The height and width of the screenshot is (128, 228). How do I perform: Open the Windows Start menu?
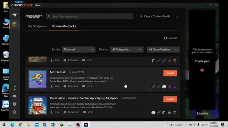click(x=4, y=125)
